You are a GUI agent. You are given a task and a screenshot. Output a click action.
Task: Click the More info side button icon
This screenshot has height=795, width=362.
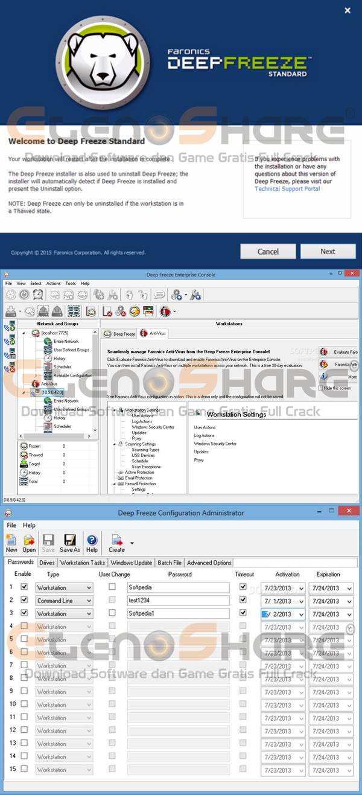[x=324, y=375]
